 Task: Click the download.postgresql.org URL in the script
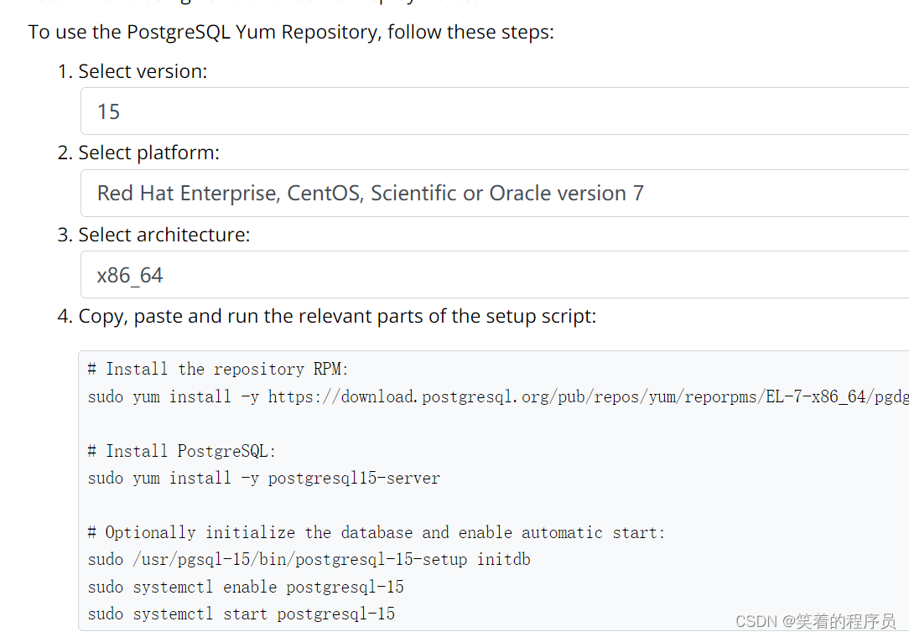pyautogui.click(x=588, y=397)
